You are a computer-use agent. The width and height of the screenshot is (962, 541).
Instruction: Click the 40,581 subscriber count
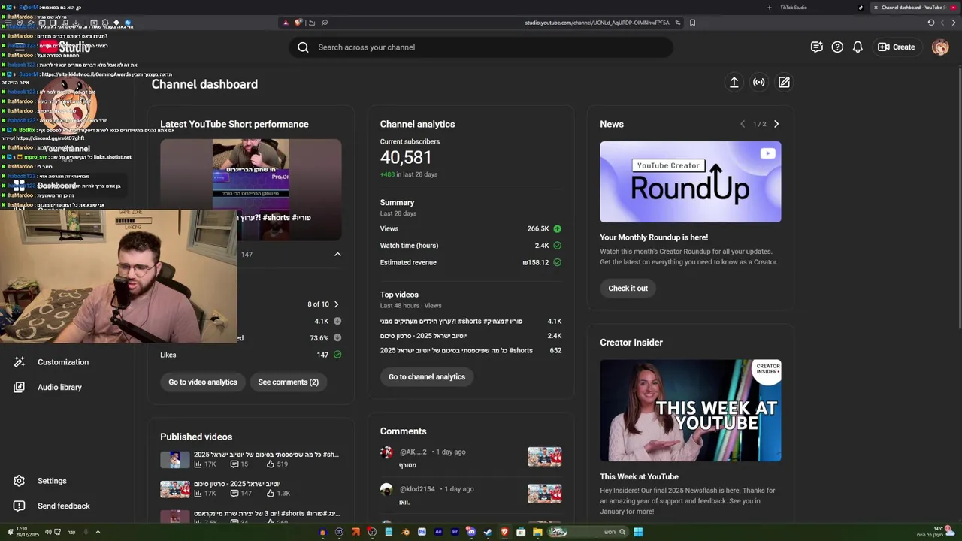(406, 158)
